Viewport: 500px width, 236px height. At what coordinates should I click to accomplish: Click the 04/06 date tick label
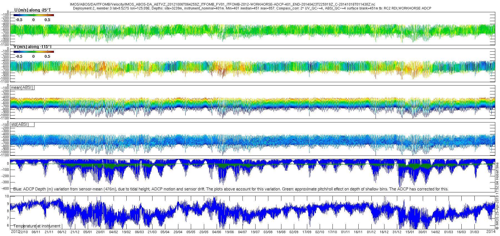tap(216, 232)
